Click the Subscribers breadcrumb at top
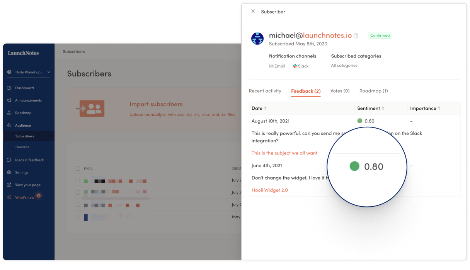Viewport: 470px width, 270px height. tap(74, 51)
